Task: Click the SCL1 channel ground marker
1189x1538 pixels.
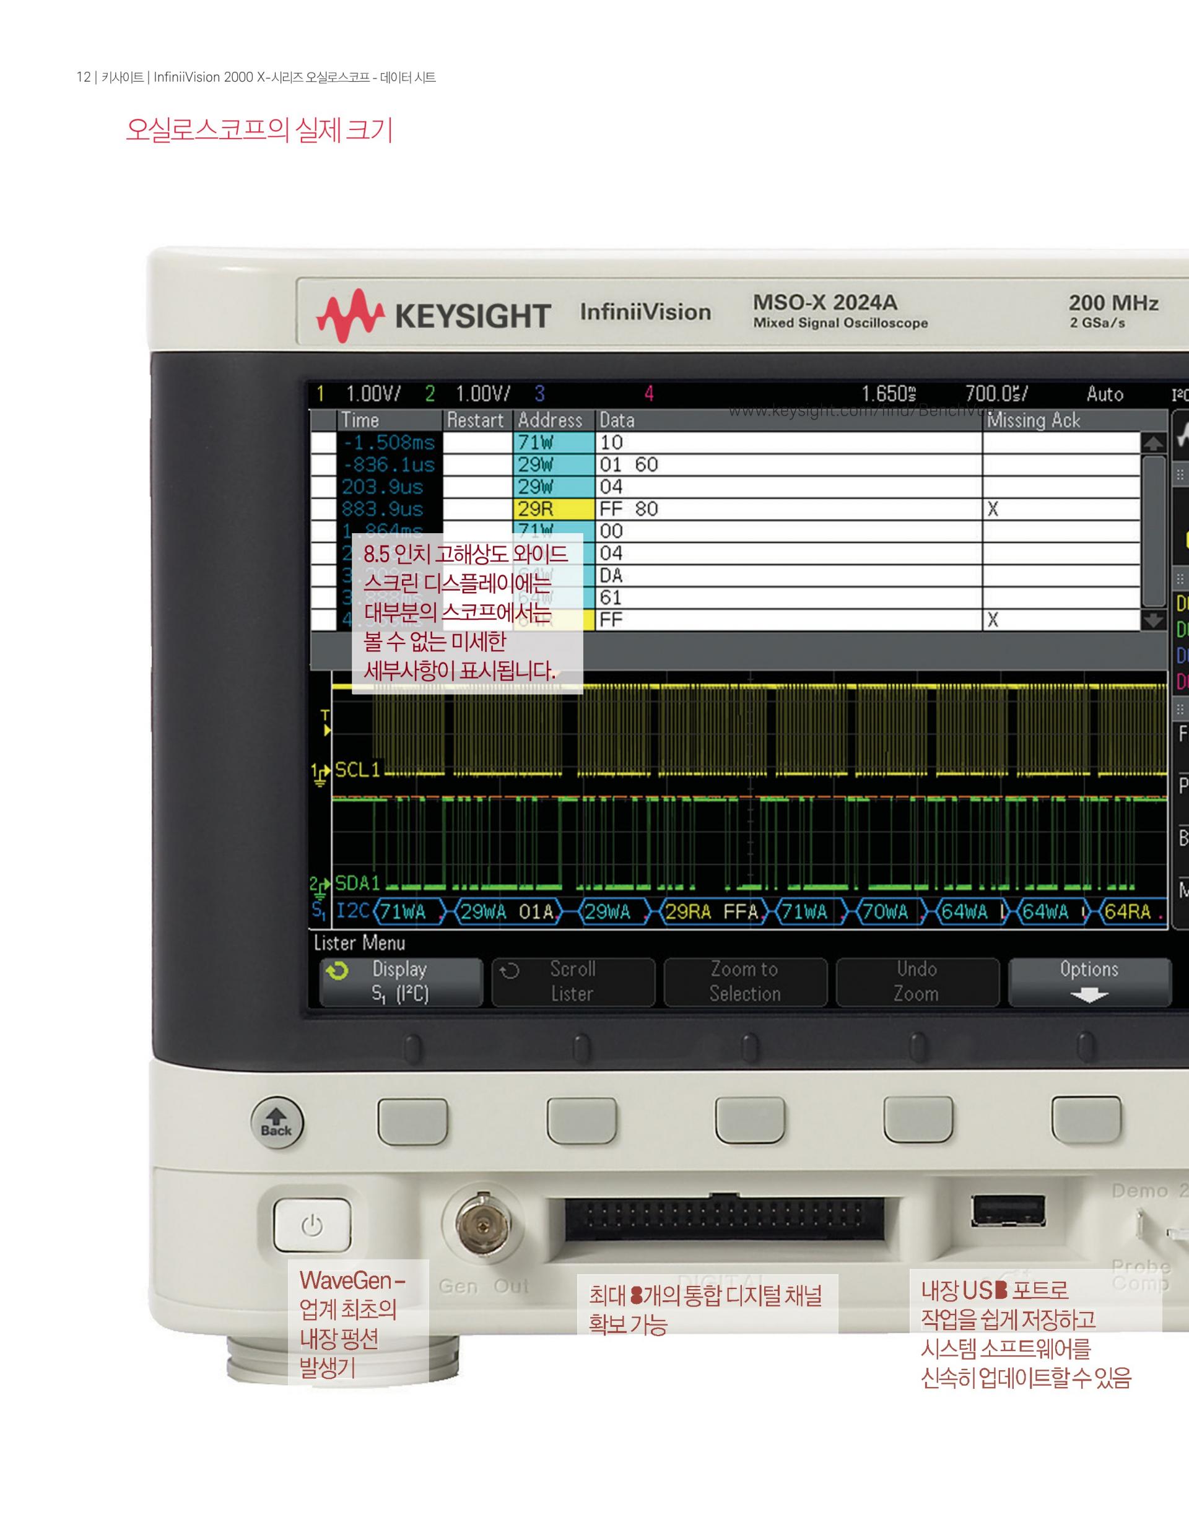Action: 321,773
